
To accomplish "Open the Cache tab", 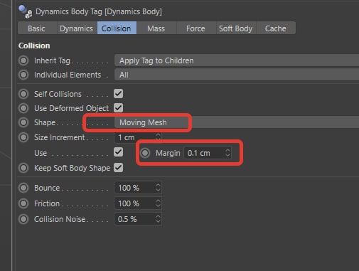I will (x=275, y=28).
